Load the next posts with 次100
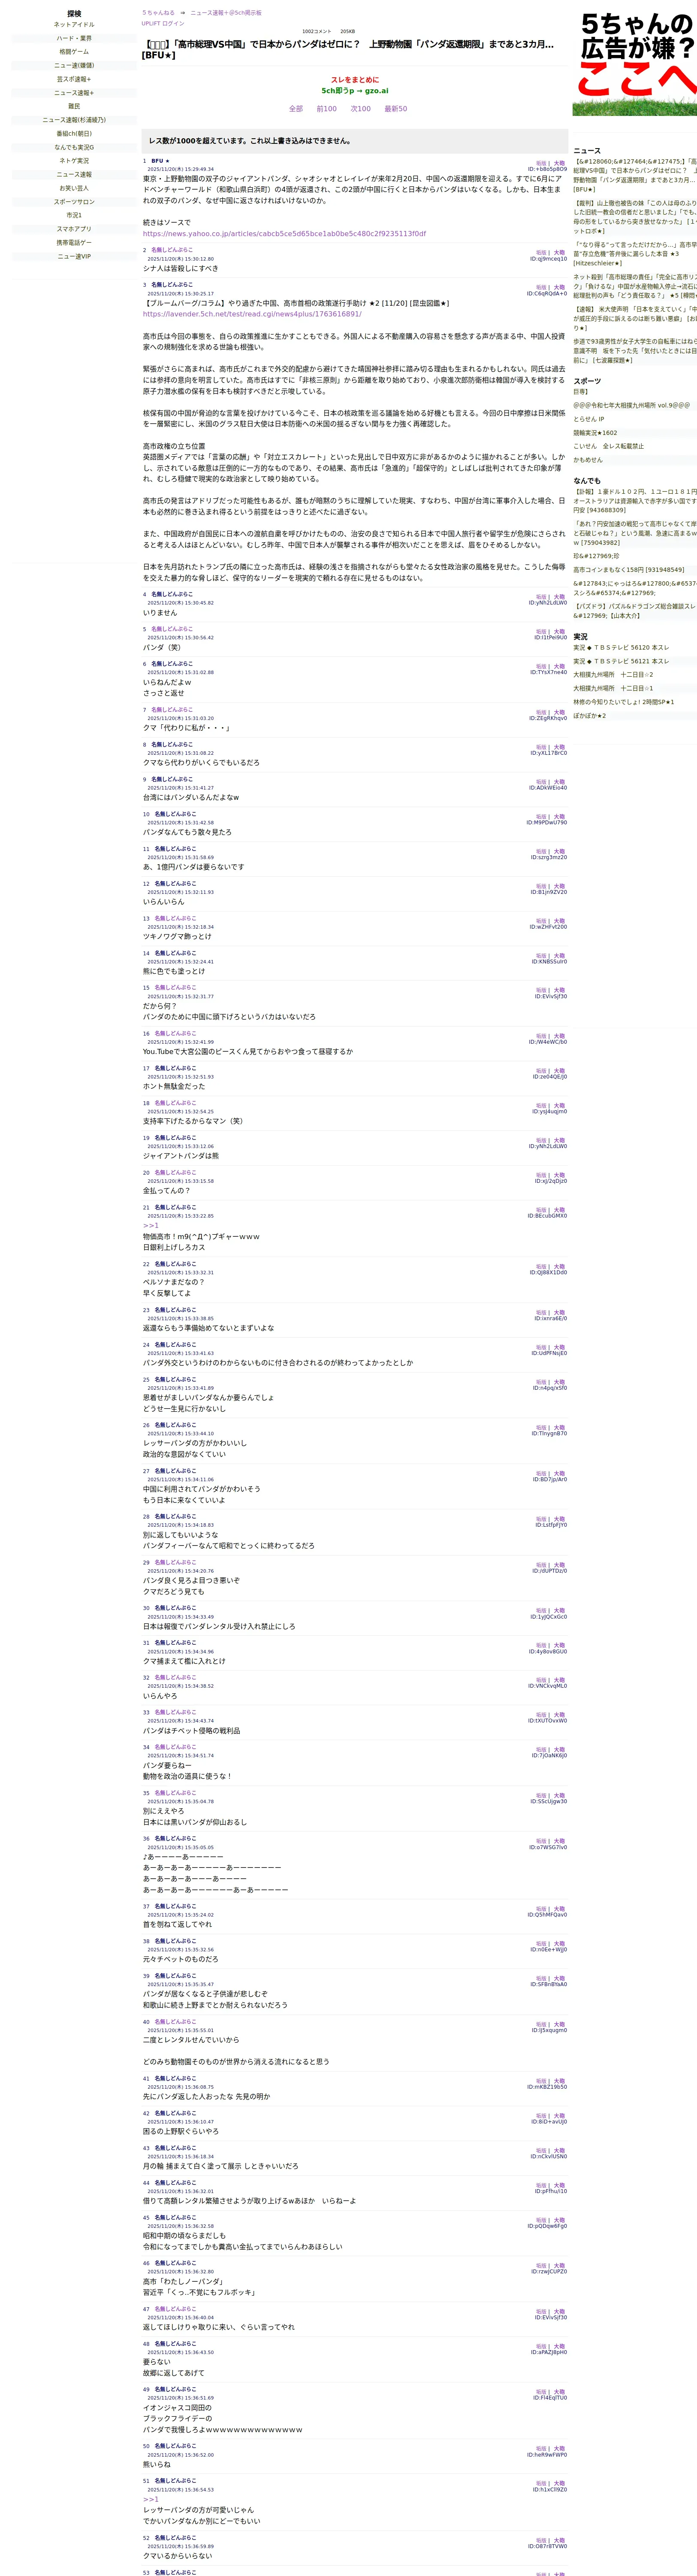The width and height of the screenshot is (697, 2576). click(x=360, y=109)
